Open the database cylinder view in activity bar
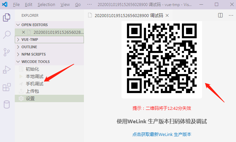 [7, 104]
